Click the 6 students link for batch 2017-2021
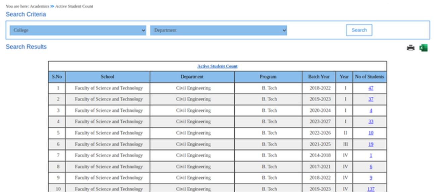The image size is (434, 192). 371,167
